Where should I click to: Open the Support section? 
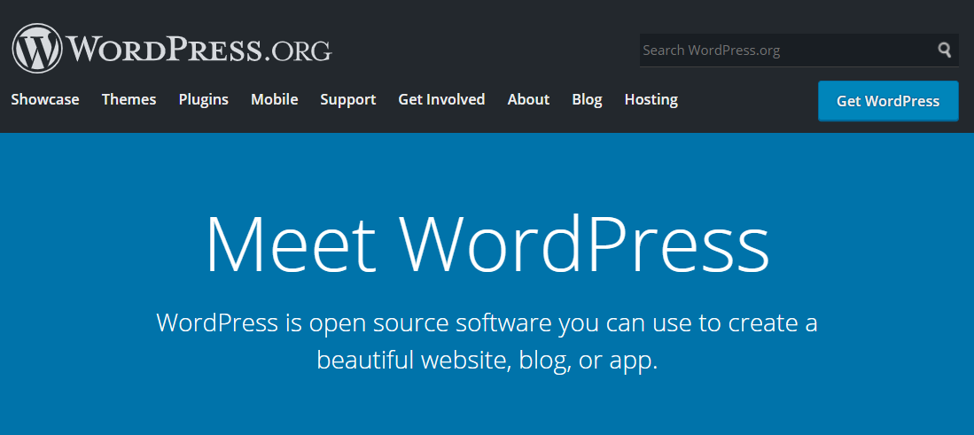click(347, 99)
